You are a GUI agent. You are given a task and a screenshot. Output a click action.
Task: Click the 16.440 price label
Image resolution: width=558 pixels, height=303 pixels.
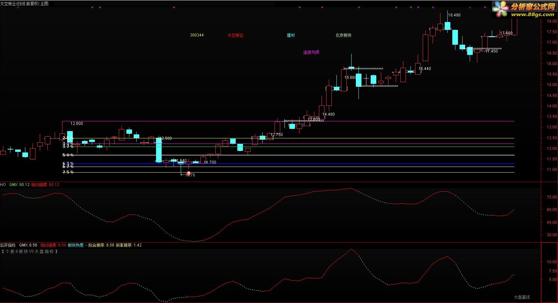425,69
